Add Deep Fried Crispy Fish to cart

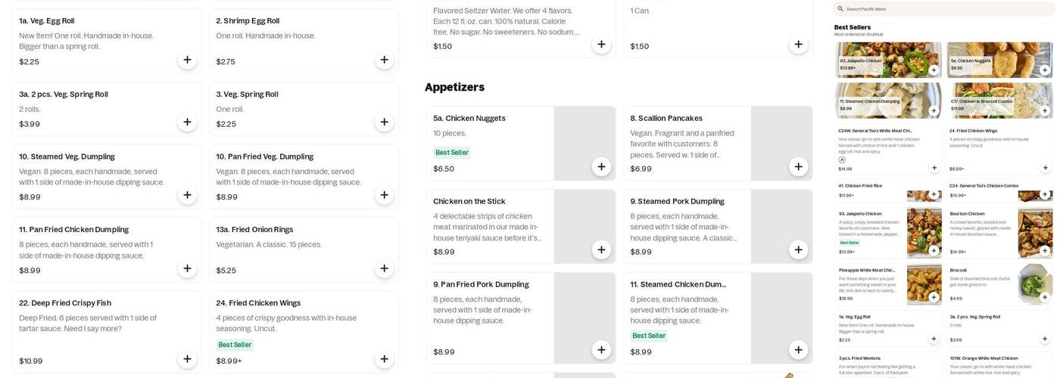click(187, 359)
